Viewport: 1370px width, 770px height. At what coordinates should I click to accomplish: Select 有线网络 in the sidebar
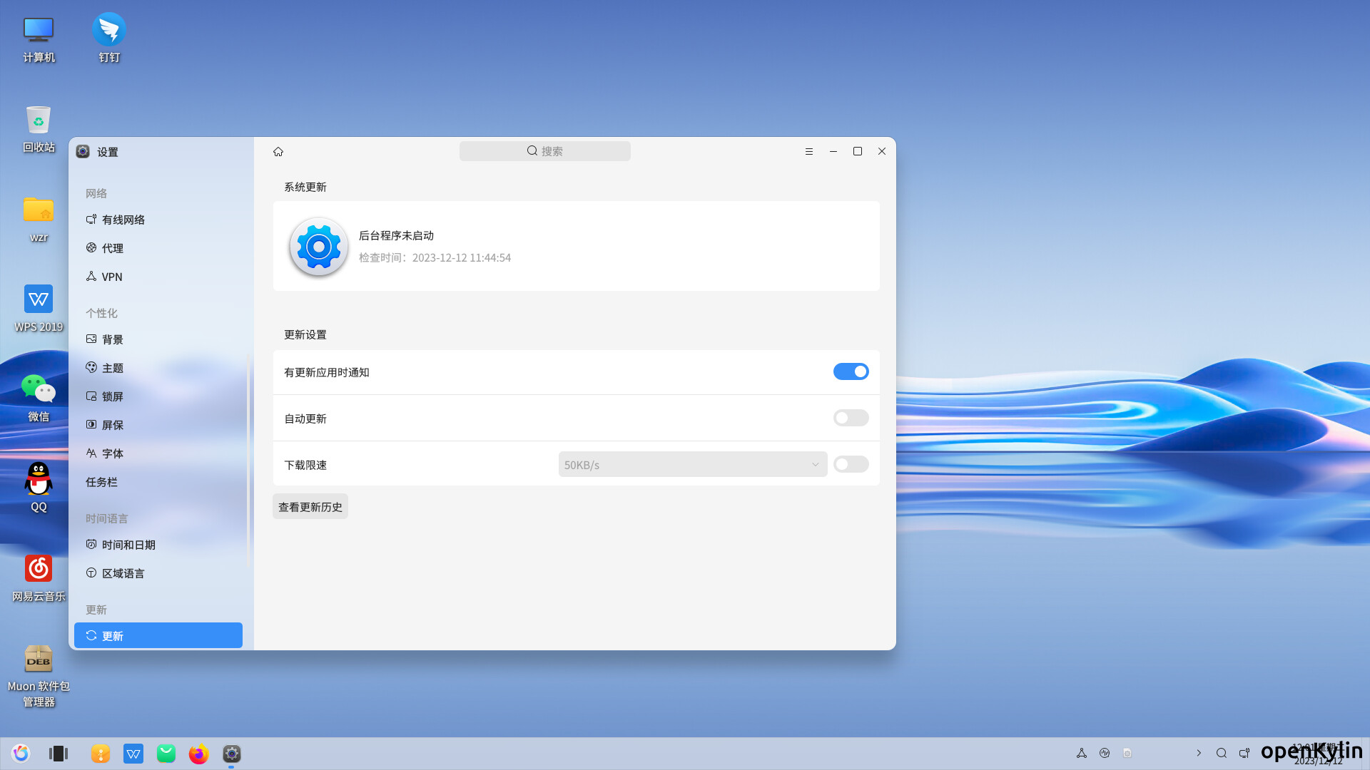click(123, 220)
